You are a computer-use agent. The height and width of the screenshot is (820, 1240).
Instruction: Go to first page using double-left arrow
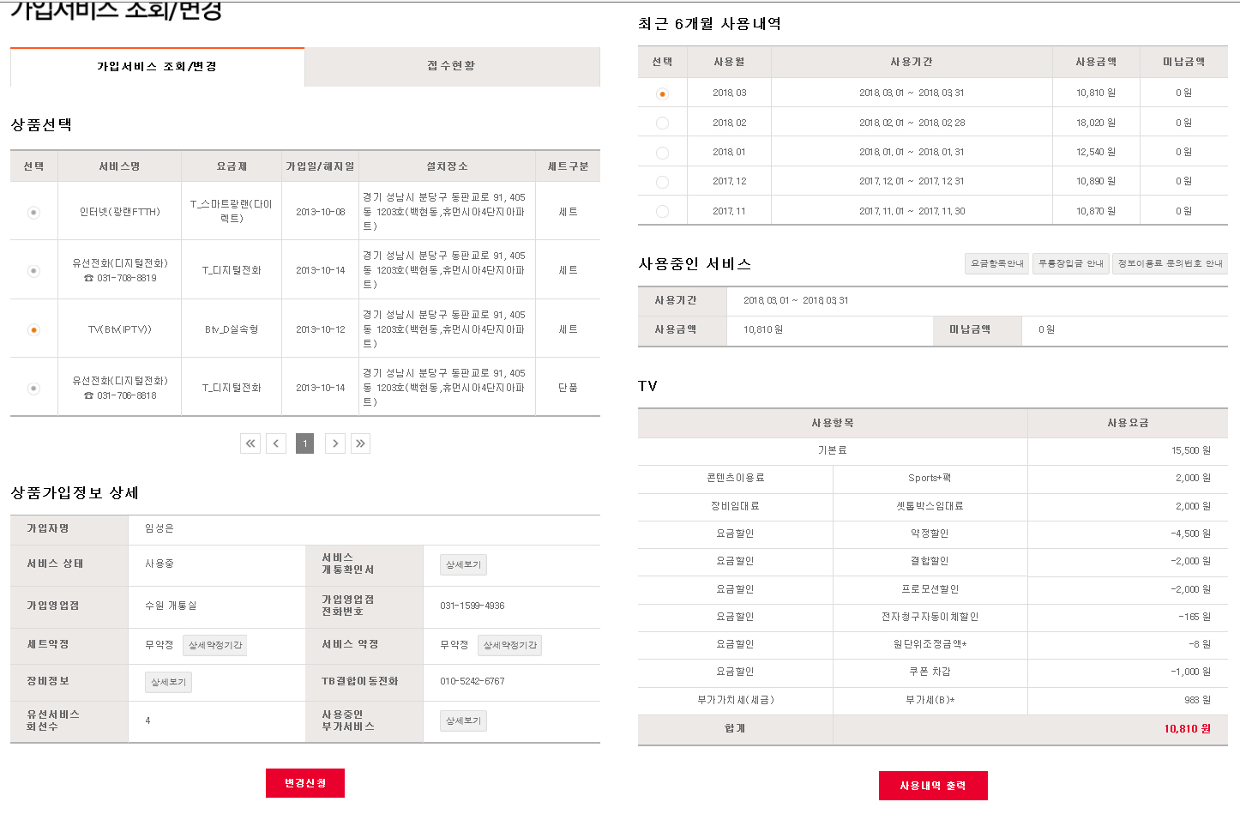pos(250,443)
